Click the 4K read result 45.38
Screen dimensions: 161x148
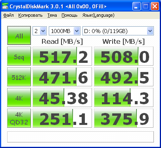62,97
